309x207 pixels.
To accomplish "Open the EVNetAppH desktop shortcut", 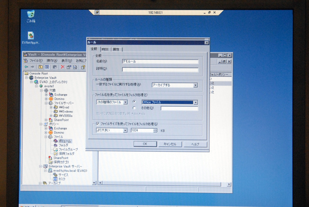I will (31, 38).
